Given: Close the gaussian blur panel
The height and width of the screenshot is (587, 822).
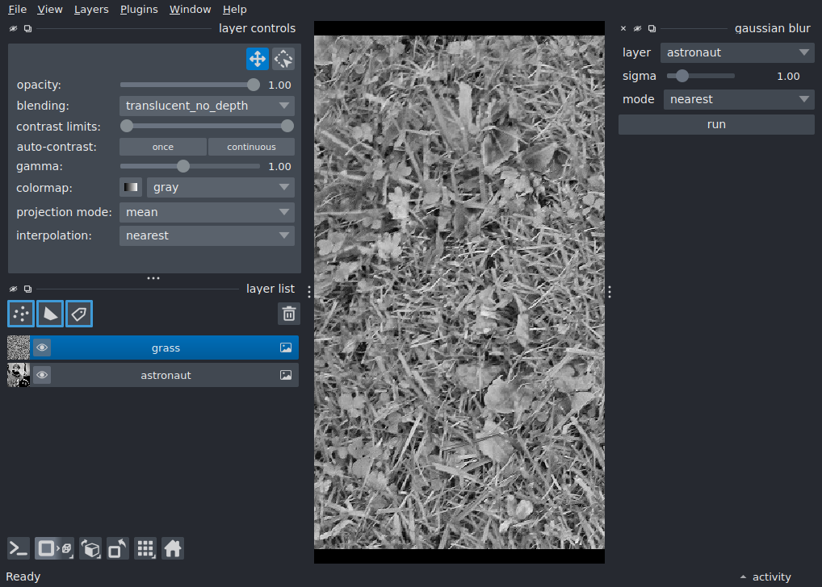Looking at the screenshot, I should [x=623, y=28].
